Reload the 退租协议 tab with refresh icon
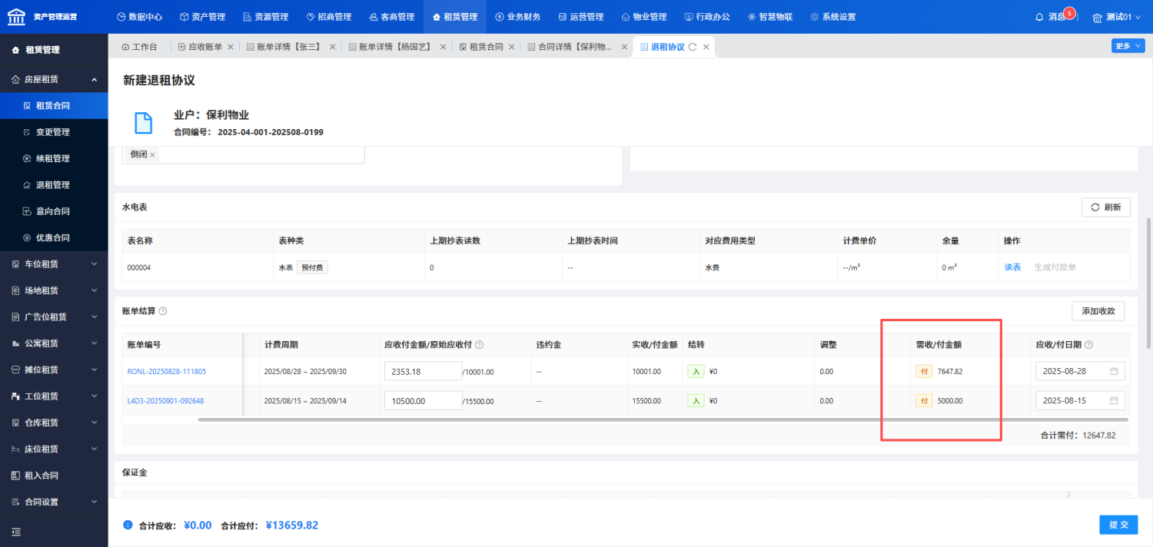 pos(693,47)
